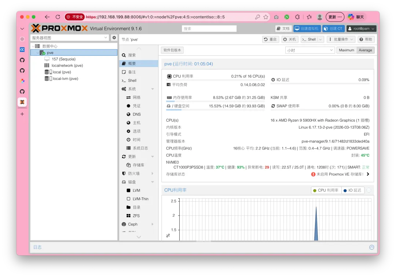This screenshot has height=277, width=396.
Task: Expand Ceph section arrow
Action: coord(153,224)
